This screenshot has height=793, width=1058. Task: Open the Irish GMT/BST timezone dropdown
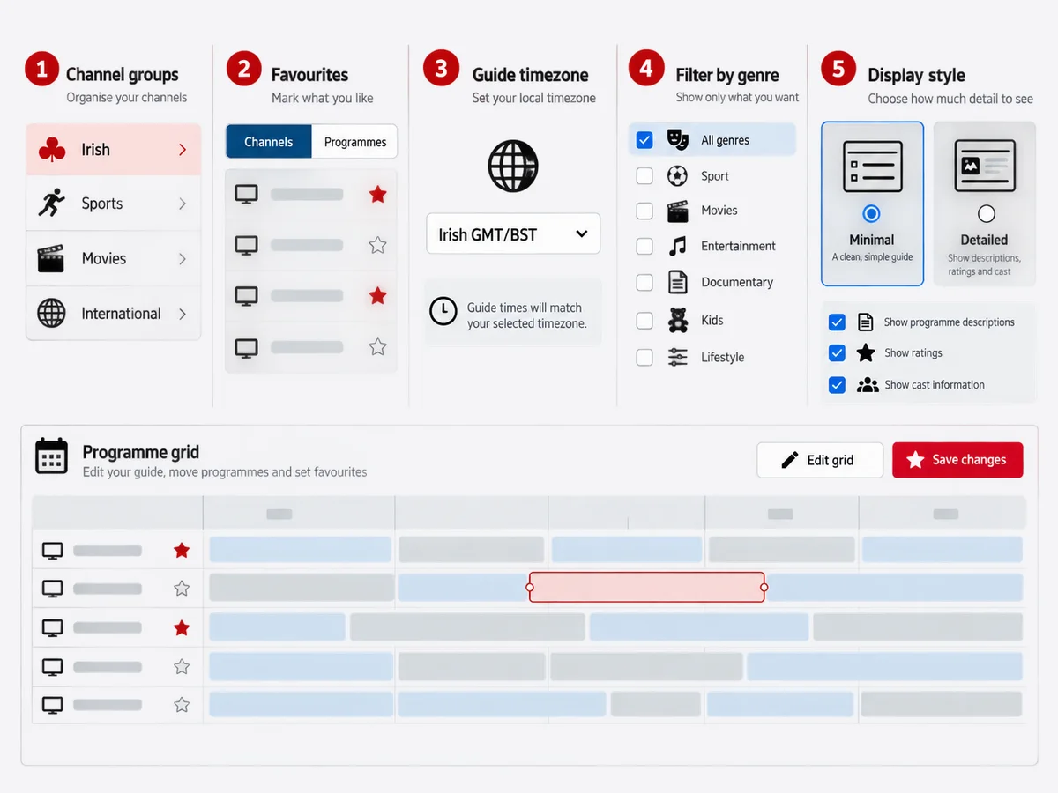click(513, 233)
